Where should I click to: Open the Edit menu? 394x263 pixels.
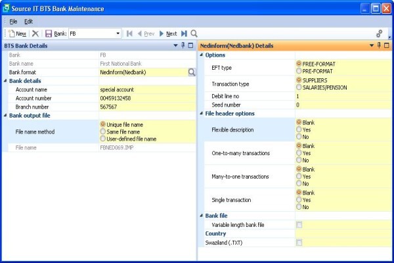[x=28, y=22]
